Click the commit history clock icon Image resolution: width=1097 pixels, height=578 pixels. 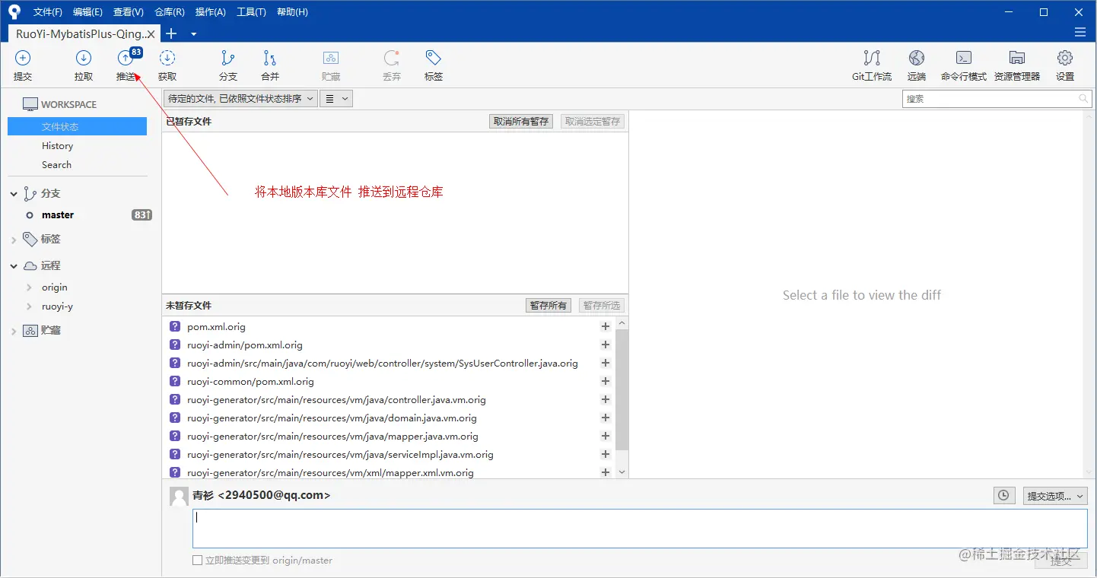coord(1004,495)
